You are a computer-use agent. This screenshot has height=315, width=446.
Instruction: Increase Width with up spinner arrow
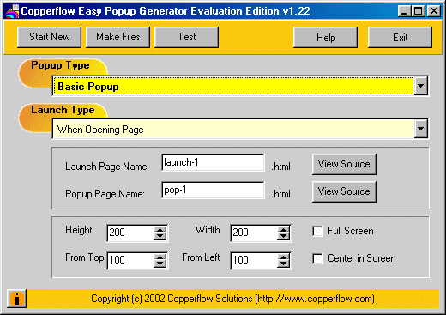tap(283, 229)
